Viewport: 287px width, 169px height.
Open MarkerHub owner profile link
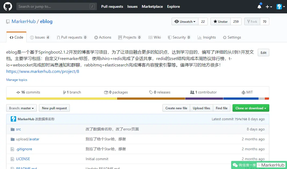[x=24, y=21]
